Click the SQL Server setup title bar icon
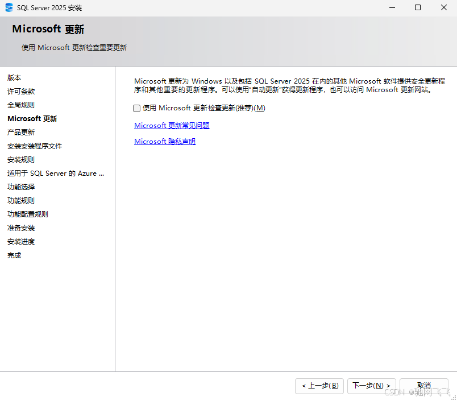Image resolution: width=457 pixels, height=401 pixels. [x=9, y=7]
